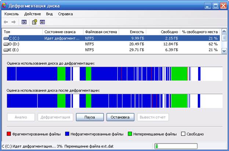Image resolution: width=229 pixels, height=151 pixels.
Task: Maximize the Disk Defragmenter window
Action: coord(215,6)
